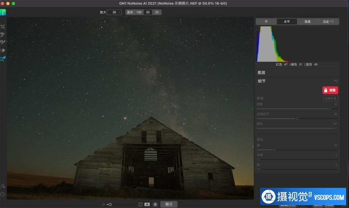Toggle the left histogram clipping warning indicator

pyautogui.click(x=258, y=29)
